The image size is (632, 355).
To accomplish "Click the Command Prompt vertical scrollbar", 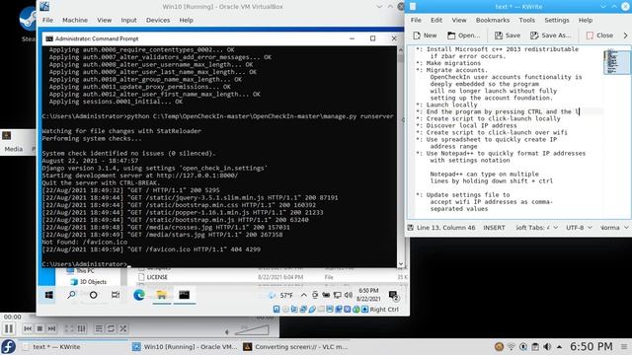I will pyautogui.click(x=400, y=157).
